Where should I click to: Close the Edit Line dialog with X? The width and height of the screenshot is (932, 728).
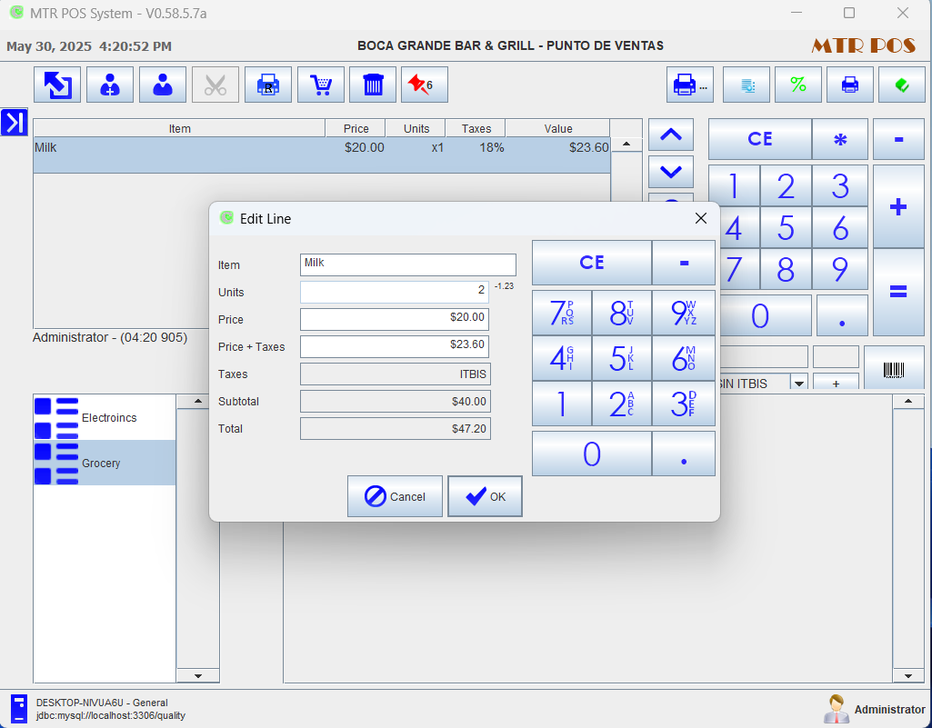pos(701,219)
